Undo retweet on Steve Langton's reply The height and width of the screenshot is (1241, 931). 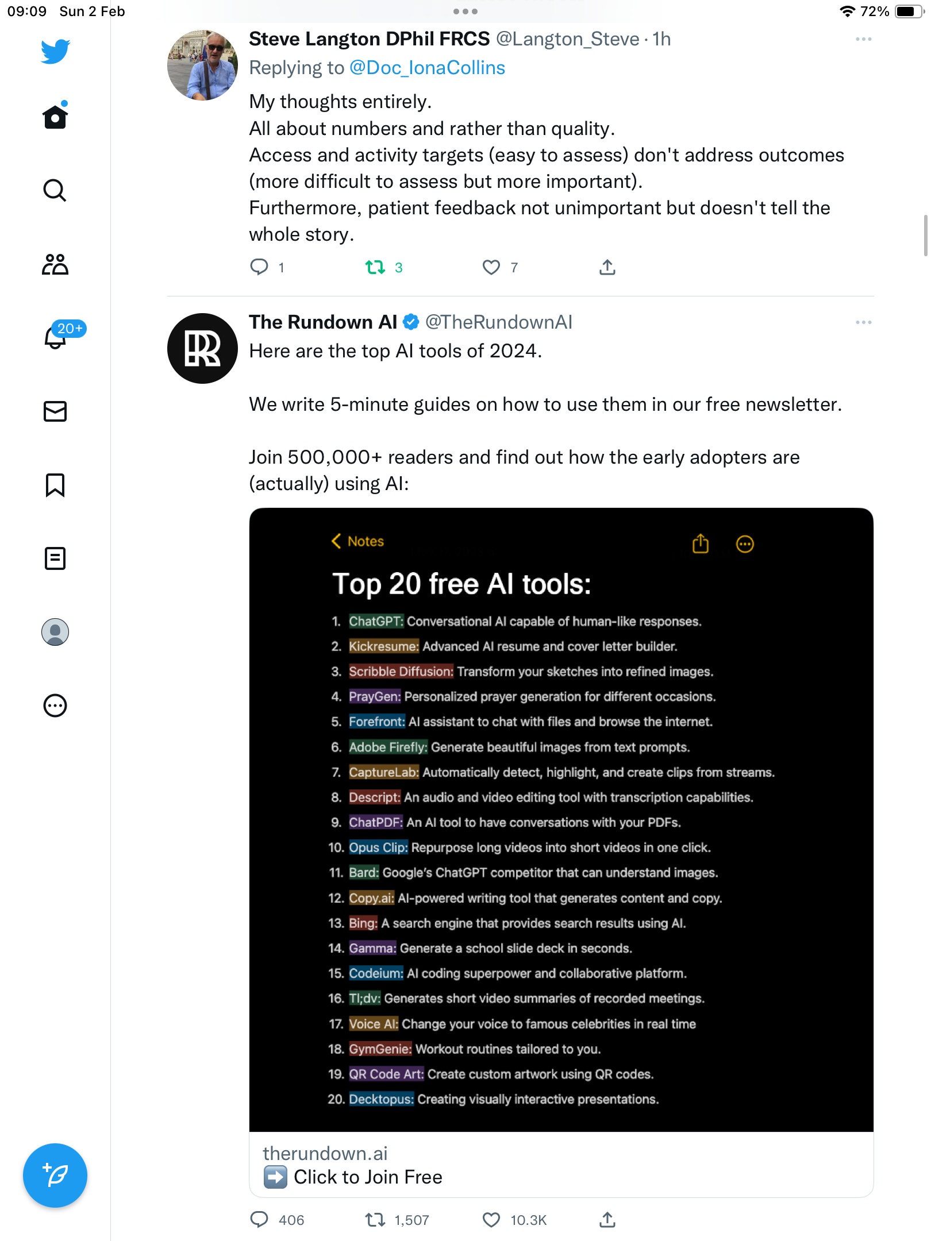pyautogui.click(x=375, y=267)
